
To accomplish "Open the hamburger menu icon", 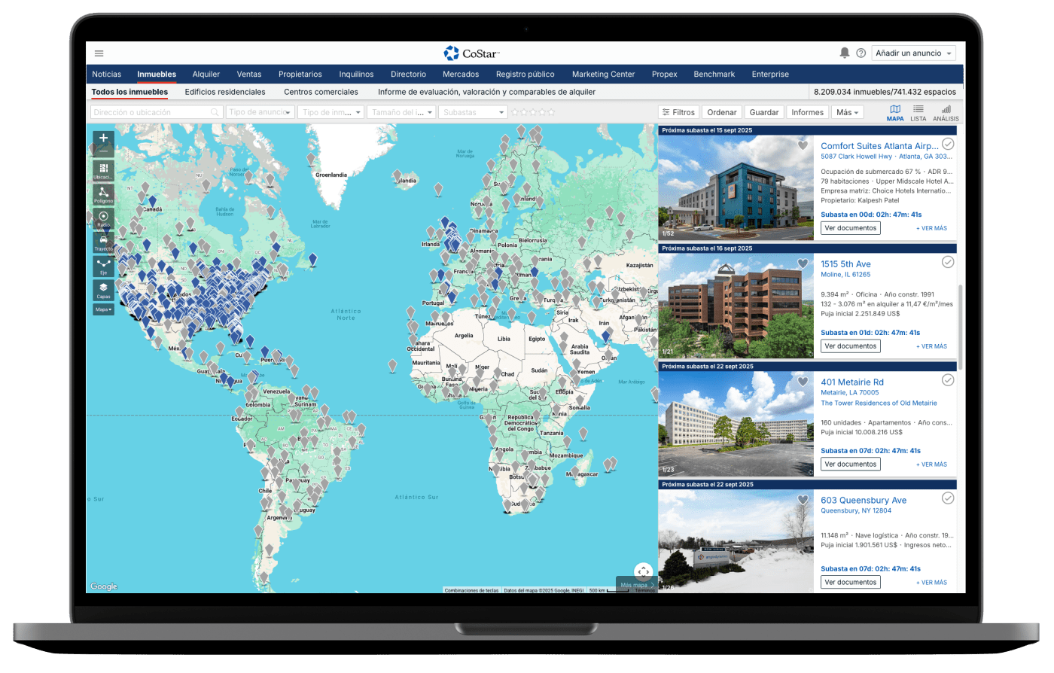I will pos(99,53).
